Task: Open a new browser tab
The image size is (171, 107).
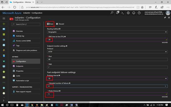Action: [x=37, y=2]
